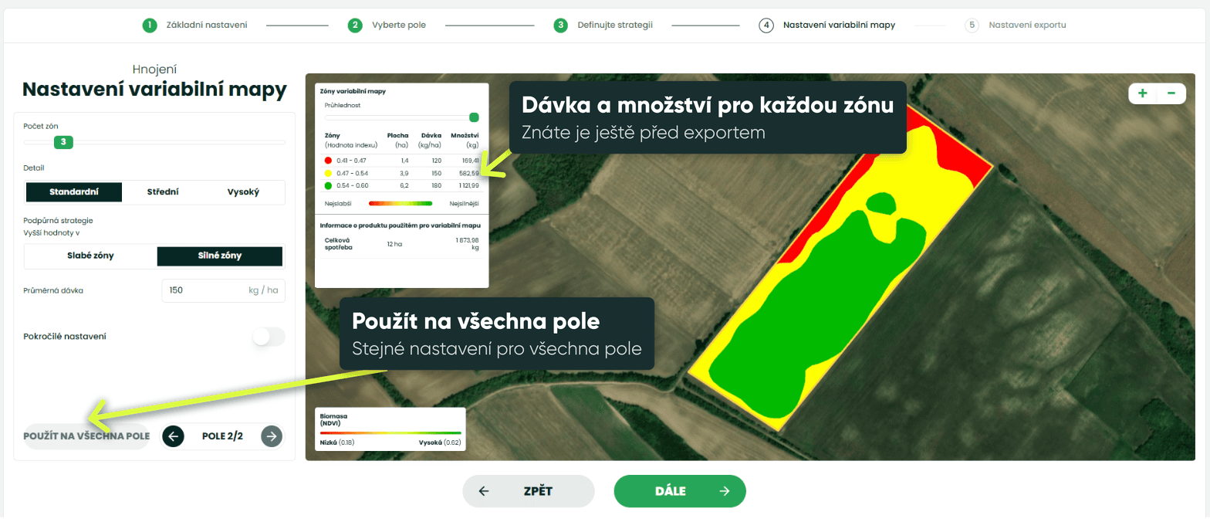This screenshot has height=522, width=1210.
Task: Click the red zone 0.41 - 0.47 swatch
Action: (328, 161)
